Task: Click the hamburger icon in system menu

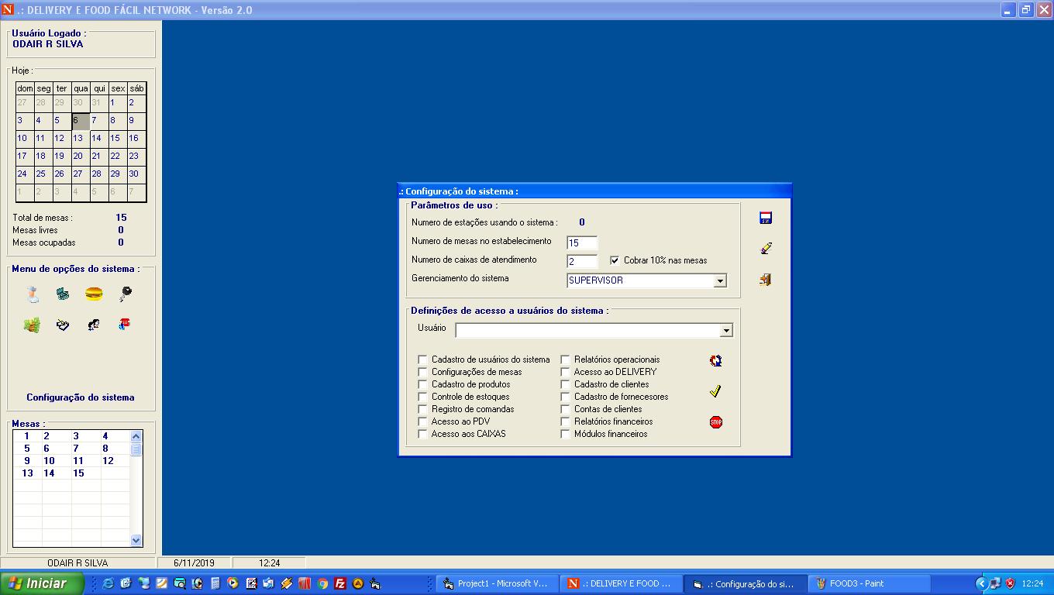Action: tap(94, 294)
